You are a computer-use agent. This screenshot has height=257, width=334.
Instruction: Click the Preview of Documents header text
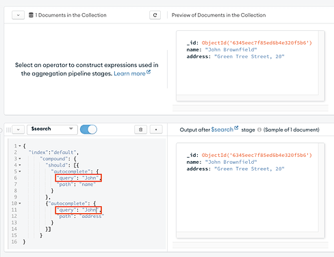coord(218,15)
